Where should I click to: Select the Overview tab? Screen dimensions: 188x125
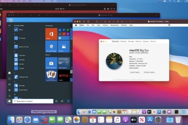pos(115,41)
